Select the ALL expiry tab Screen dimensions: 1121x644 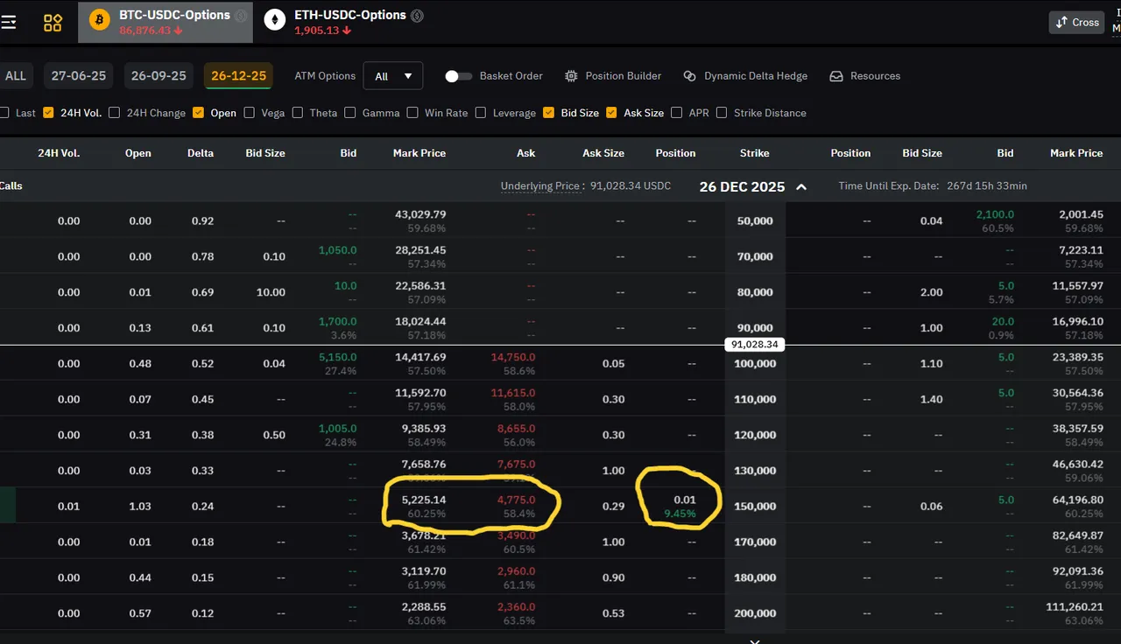(16, 76)
